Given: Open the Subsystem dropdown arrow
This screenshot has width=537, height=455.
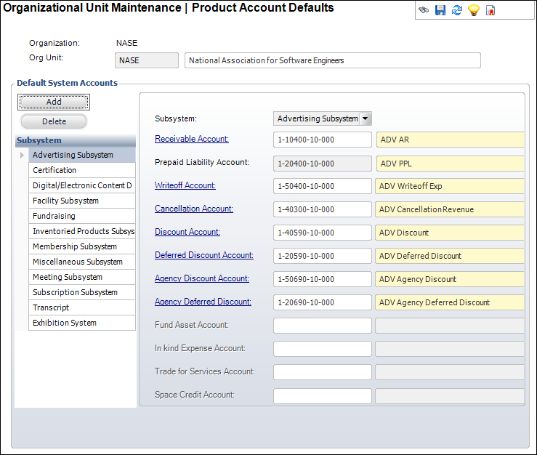Looking at the screenshot, I should [366, 118].
